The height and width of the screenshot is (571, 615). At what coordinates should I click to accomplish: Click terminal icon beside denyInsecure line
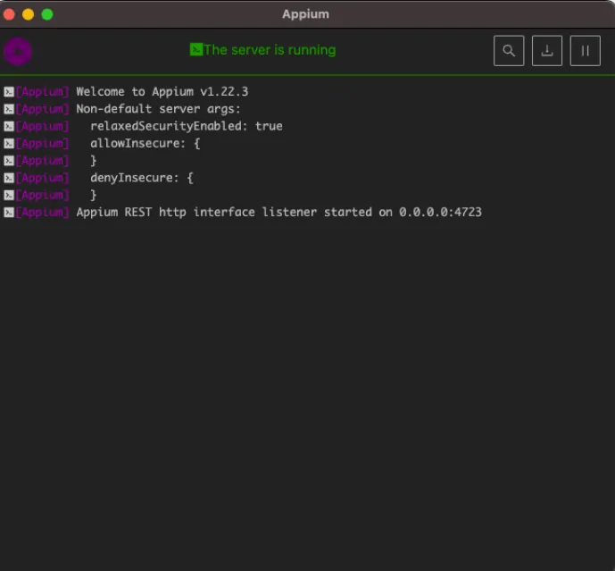(8, 178)
